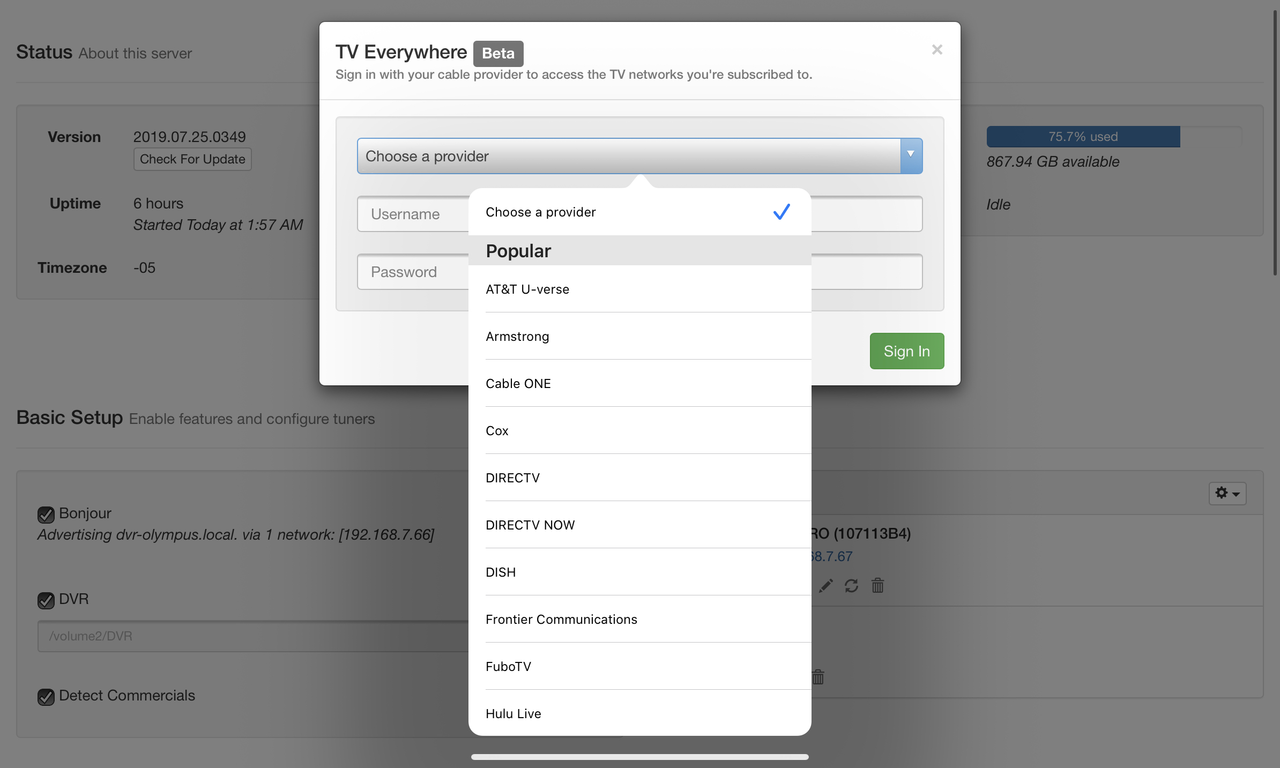Close the TV Everywhere dialog
Viewport: 1280px width, 768px height.
(x=937, y=50)
